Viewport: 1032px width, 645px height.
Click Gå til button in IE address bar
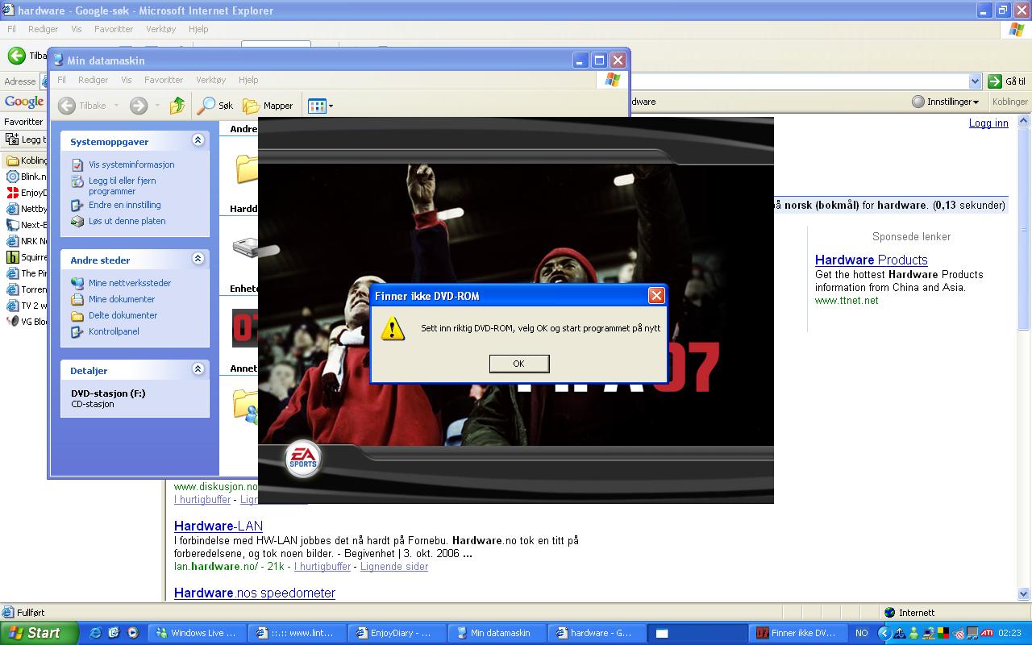tap(1006, 81)
